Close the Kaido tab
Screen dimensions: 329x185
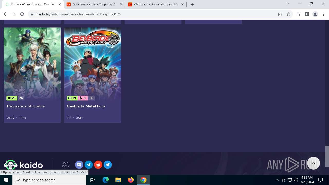pyautogui.click(x=60, y=4)
